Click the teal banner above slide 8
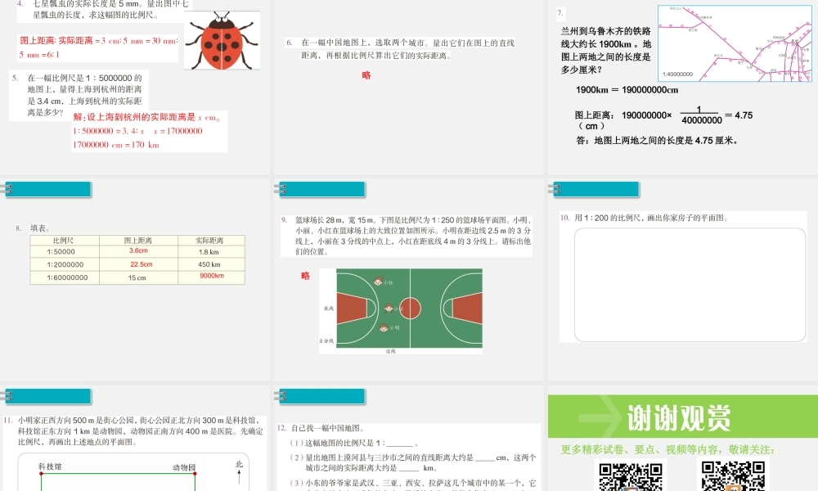The image size is (818, 491). 49,188
